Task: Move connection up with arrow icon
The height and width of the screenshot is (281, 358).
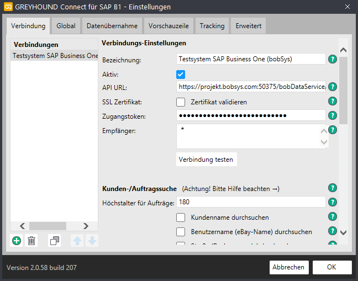Action: [x=77, y=241]
